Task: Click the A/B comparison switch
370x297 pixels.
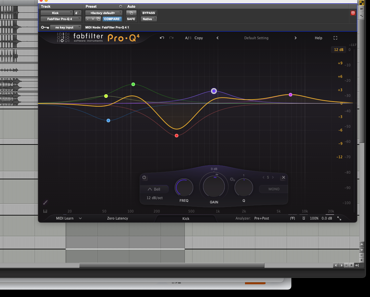Action: pyautogui.click(x=188, y=38)
